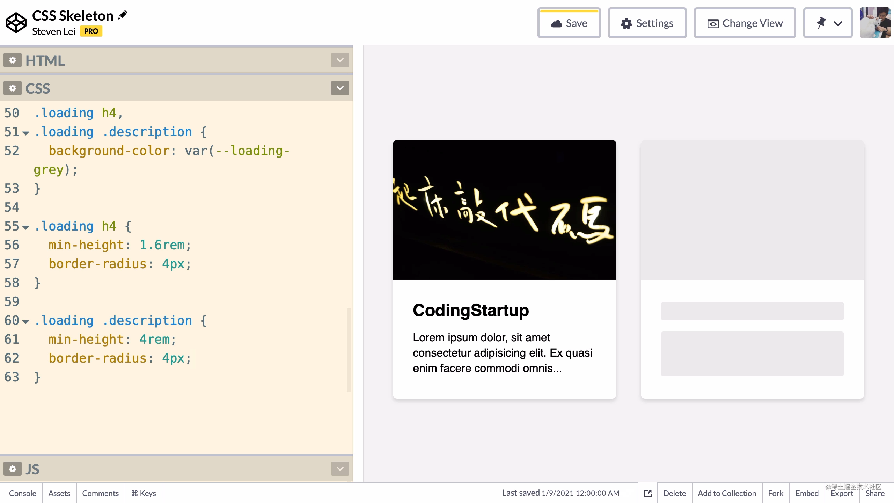
Task: Save the pen with the Save button
Action: point(569,23)
